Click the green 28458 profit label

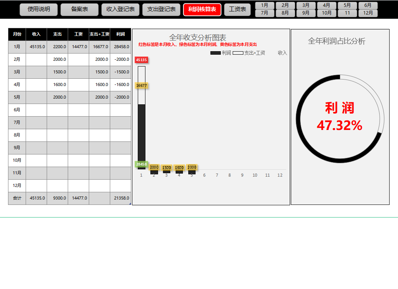point(141,164)
